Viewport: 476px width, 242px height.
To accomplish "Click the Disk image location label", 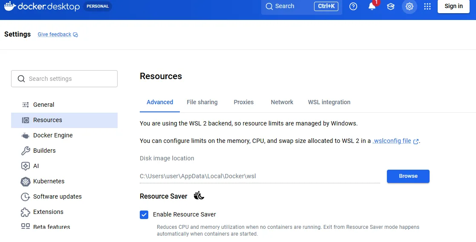I will point(167,158).
